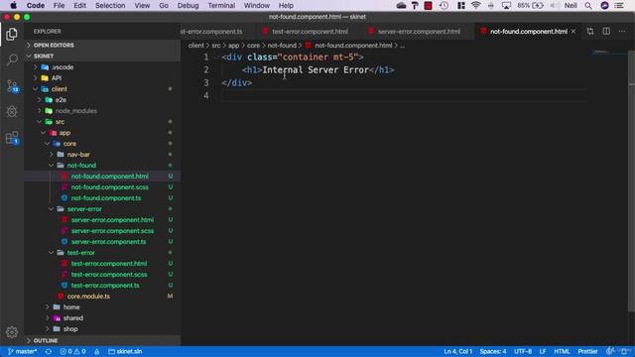Click the Prettier status bar item
The width and height of the screenshot is (635, 357).
click(587, 352)
